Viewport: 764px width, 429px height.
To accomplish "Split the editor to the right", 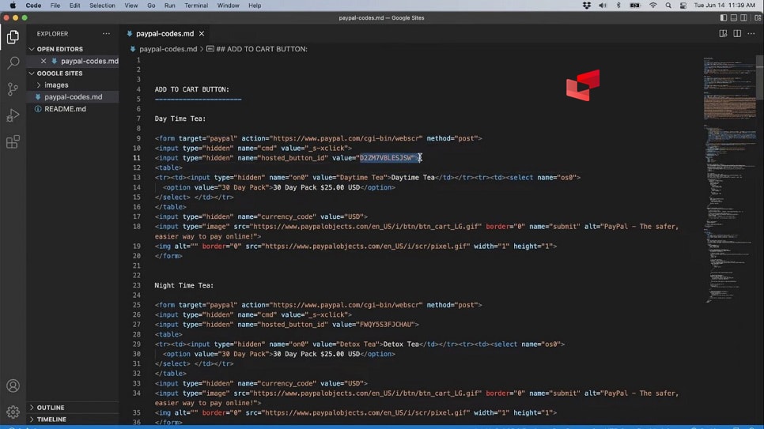I will pyautogui.click(x=737, y=34).
